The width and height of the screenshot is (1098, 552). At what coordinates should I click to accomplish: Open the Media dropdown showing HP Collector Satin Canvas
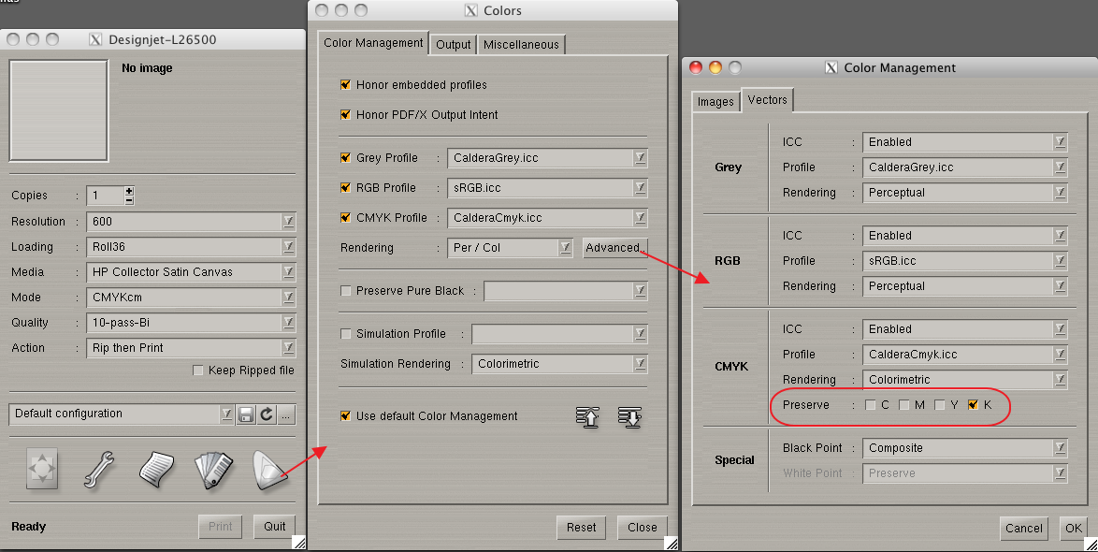point(192,272)
